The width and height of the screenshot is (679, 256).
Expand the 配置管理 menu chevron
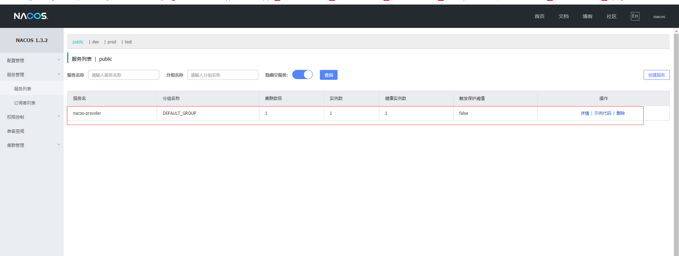59,60
